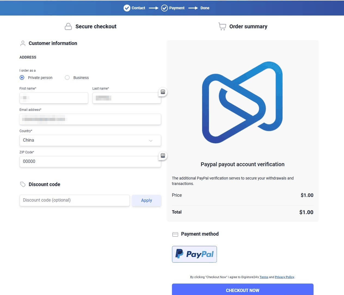Click the Done step in progress bar
The width and height of the screenshot is (344, 295).
pyautogui.click(x=205, y=8)
